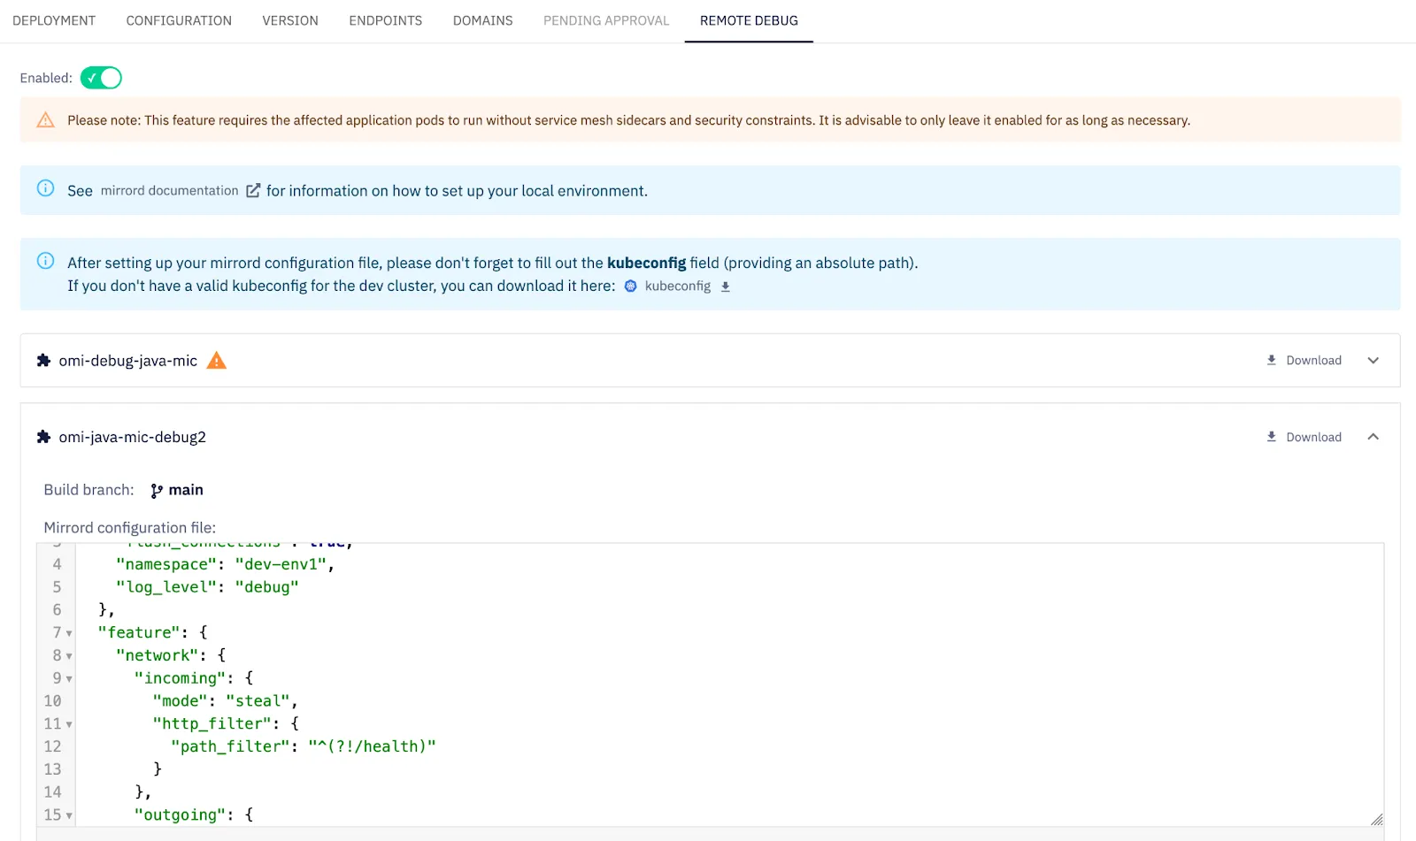Fold the "network" block at line 8
Image resolution: width=1416 pixels, height=841 pixels.
click(x=69, y=656)
